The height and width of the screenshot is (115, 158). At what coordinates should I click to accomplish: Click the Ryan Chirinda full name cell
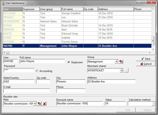click(72, 26)
